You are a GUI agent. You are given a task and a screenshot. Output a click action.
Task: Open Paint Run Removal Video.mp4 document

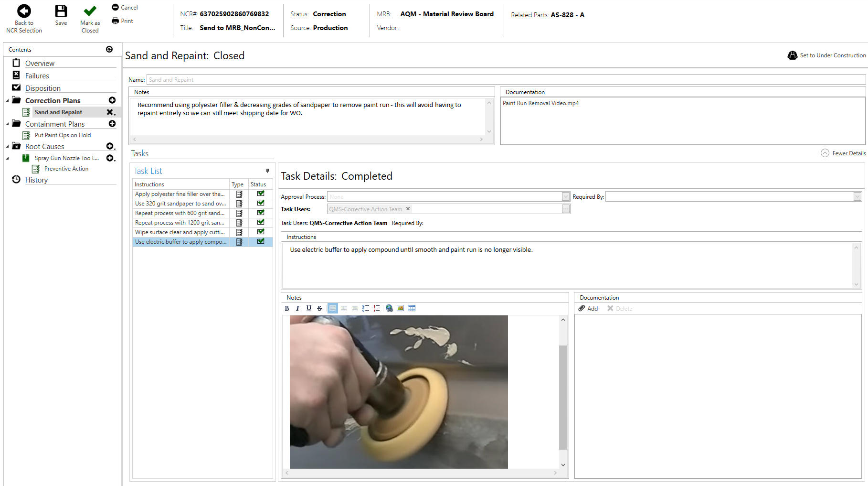[x=540, y=103]
